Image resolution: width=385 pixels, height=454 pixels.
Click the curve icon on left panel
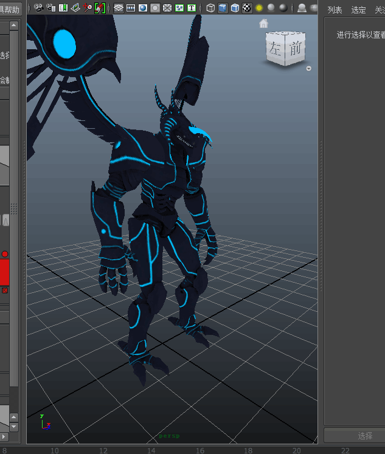click(6, 221)
